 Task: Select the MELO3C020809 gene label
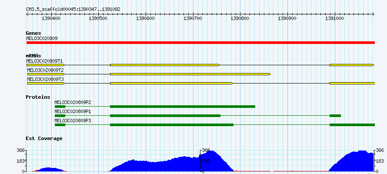(42, 38)
